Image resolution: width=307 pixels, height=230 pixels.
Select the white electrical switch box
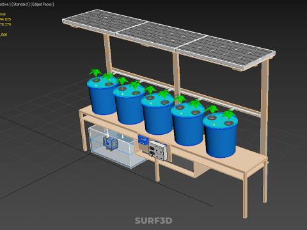(158, 151)
